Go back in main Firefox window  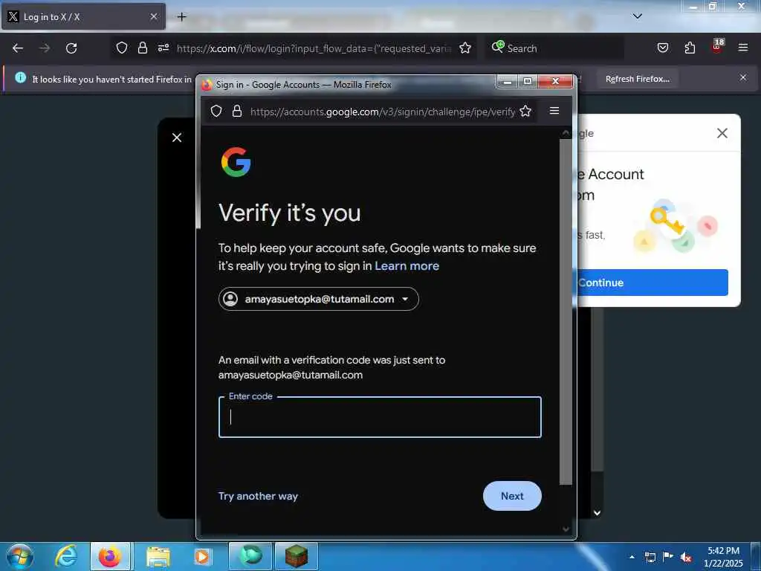18,48
